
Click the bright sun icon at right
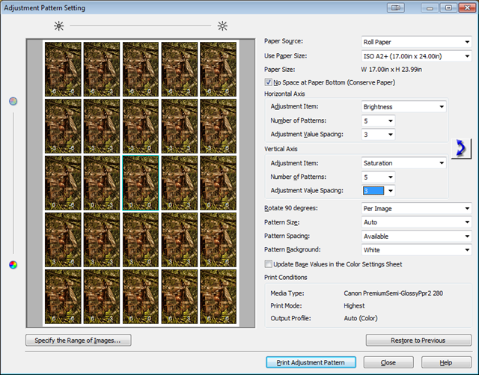222,26
